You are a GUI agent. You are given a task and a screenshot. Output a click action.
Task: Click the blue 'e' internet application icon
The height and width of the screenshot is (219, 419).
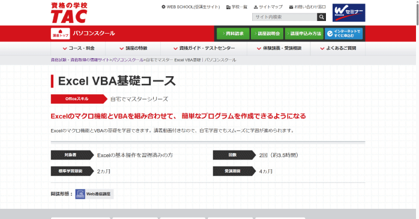point(330,34)
